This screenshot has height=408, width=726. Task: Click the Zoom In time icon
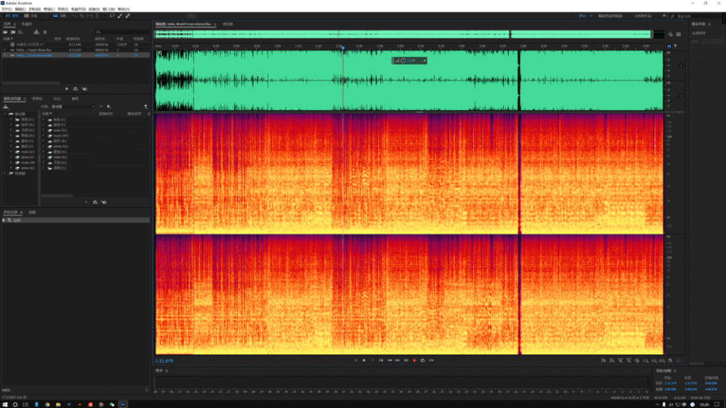coord(620,360)
